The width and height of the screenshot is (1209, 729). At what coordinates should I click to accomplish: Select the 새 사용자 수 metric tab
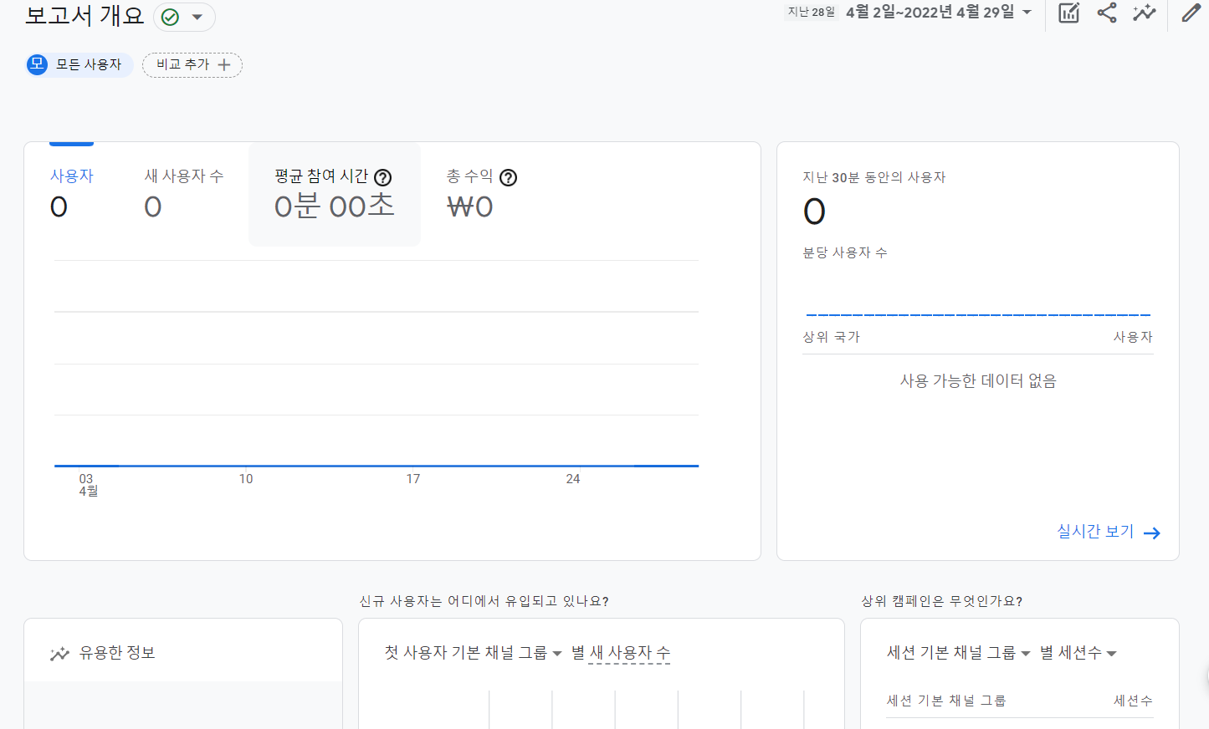pos(184,193)
